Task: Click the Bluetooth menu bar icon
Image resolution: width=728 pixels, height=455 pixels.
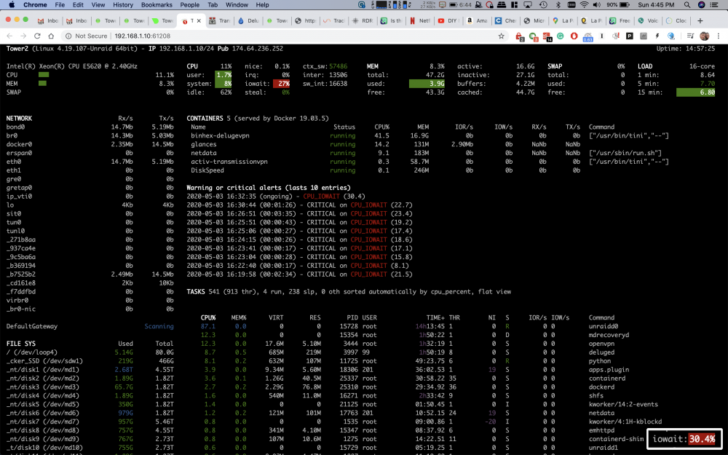Action: tap(558, 4)
